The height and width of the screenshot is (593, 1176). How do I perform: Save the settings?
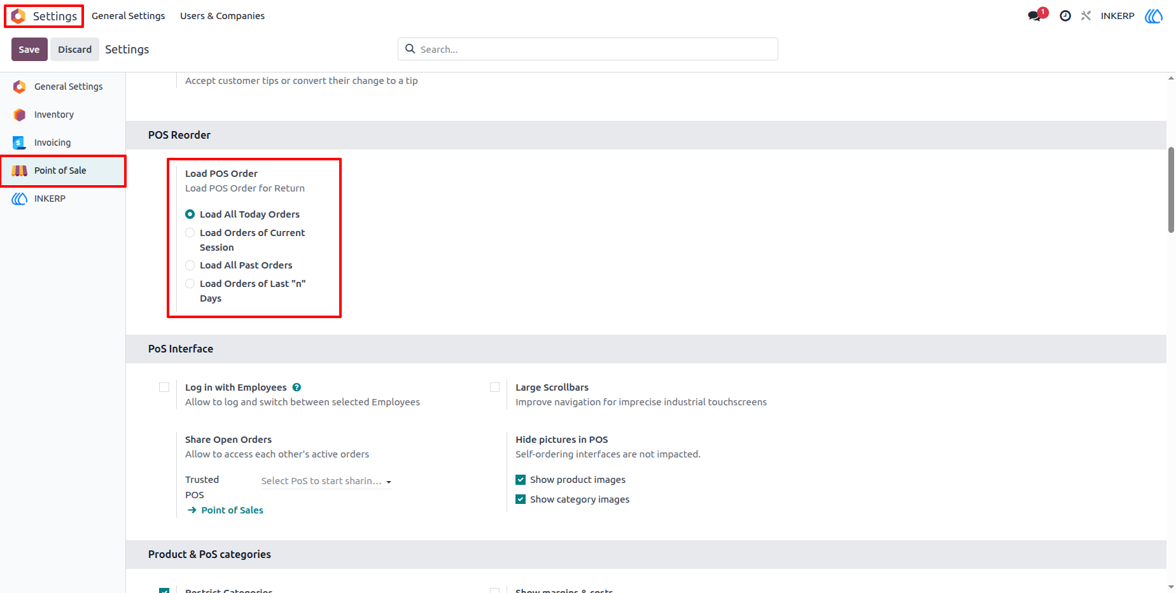(29, 50)
